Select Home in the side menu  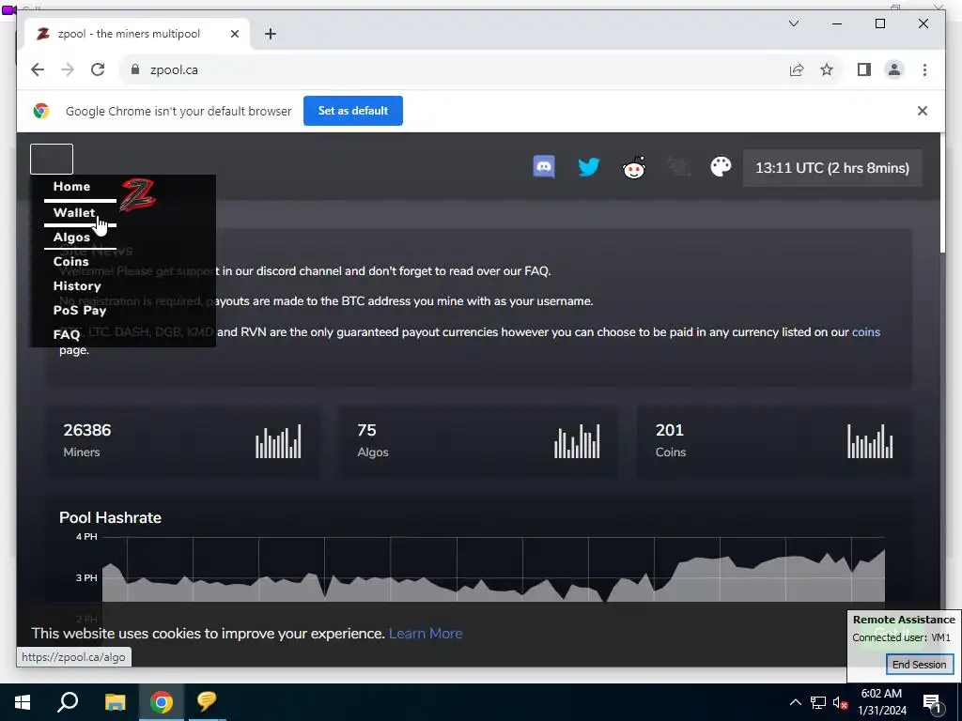(x=71, y=187)
